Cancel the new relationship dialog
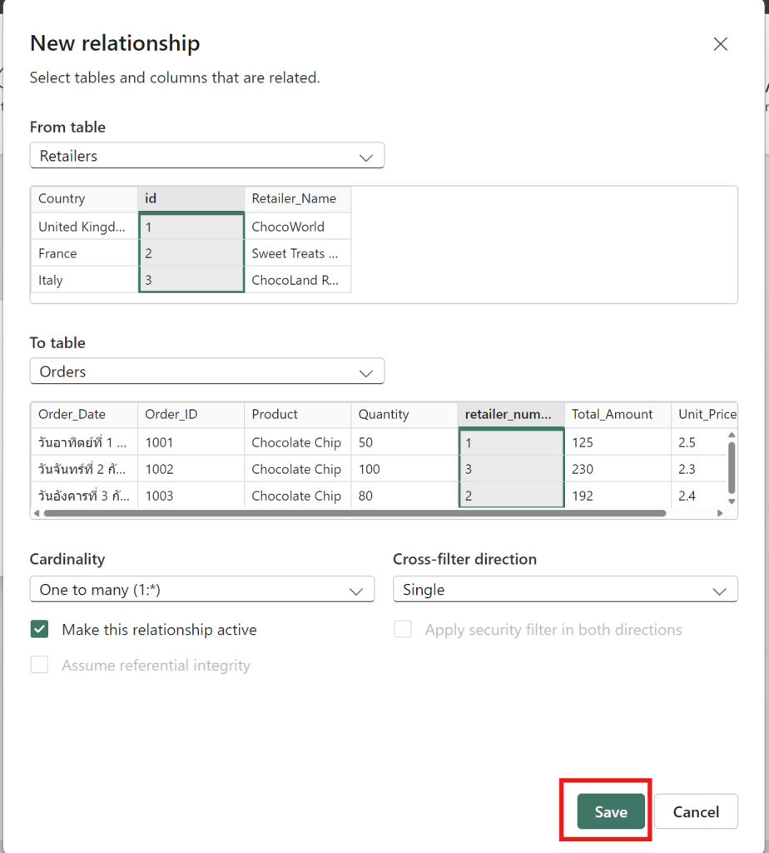This screenshot has height=853, width=769. coord(696,811)
